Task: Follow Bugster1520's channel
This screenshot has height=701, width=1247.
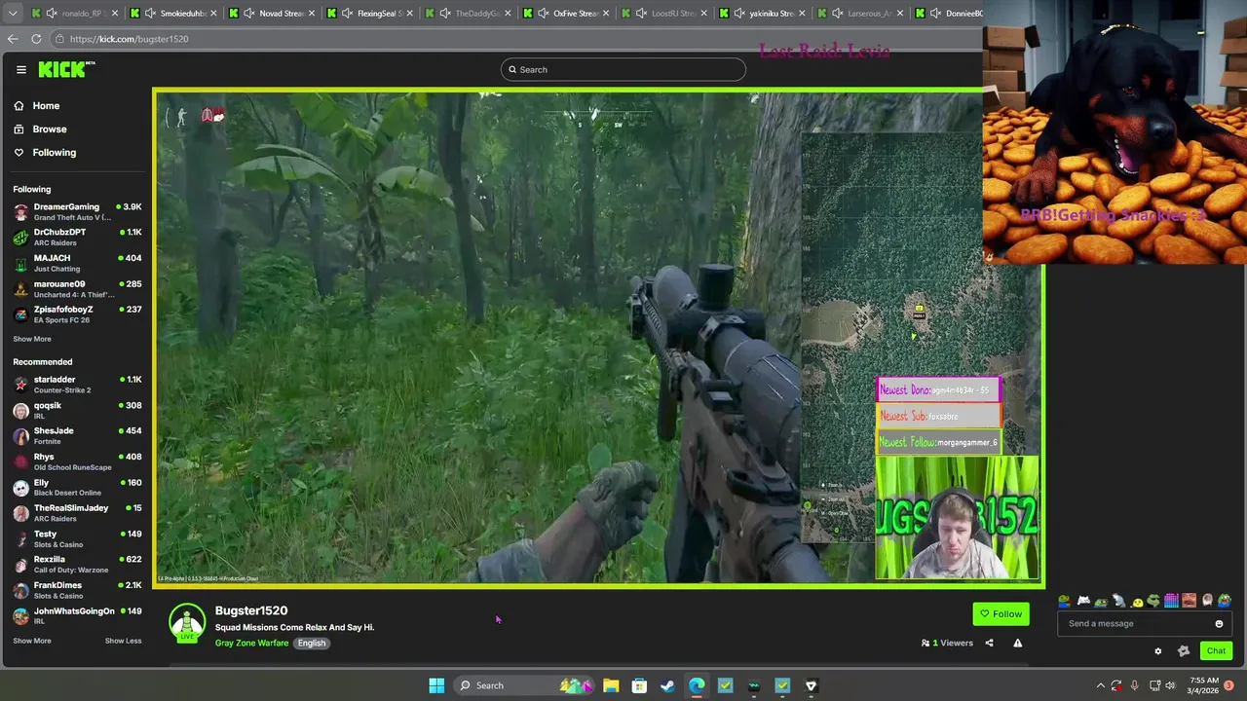Action: click(1001, 613)
